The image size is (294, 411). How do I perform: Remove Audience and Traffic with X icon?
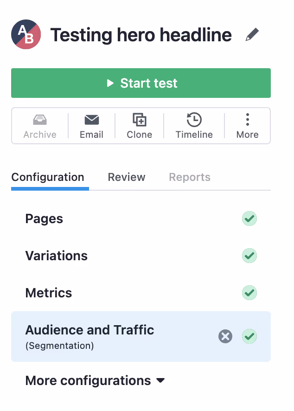tap(225, 336)
